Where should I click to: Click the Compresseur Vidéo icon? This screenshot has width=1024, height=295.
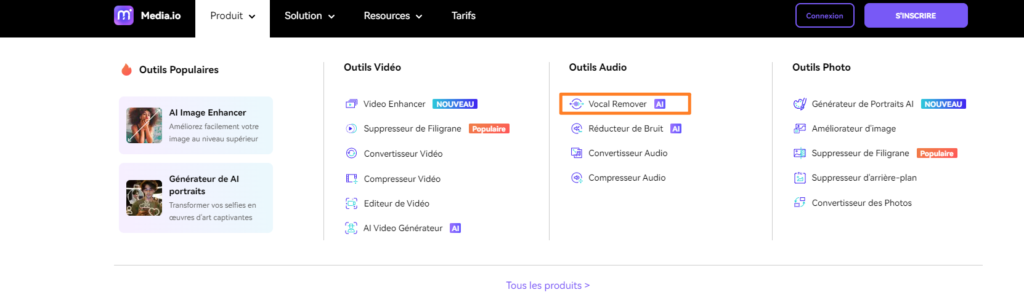(x=351, y=179)
